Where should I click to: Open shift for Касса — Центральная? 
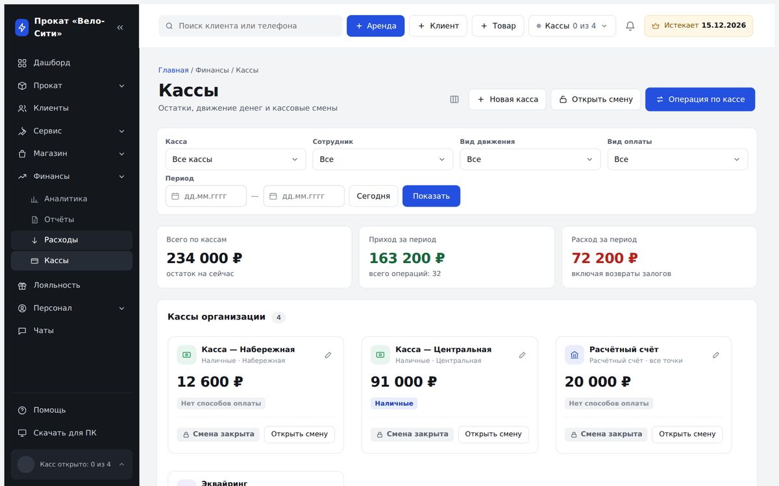pyautogui.click(x=493, y=434)
